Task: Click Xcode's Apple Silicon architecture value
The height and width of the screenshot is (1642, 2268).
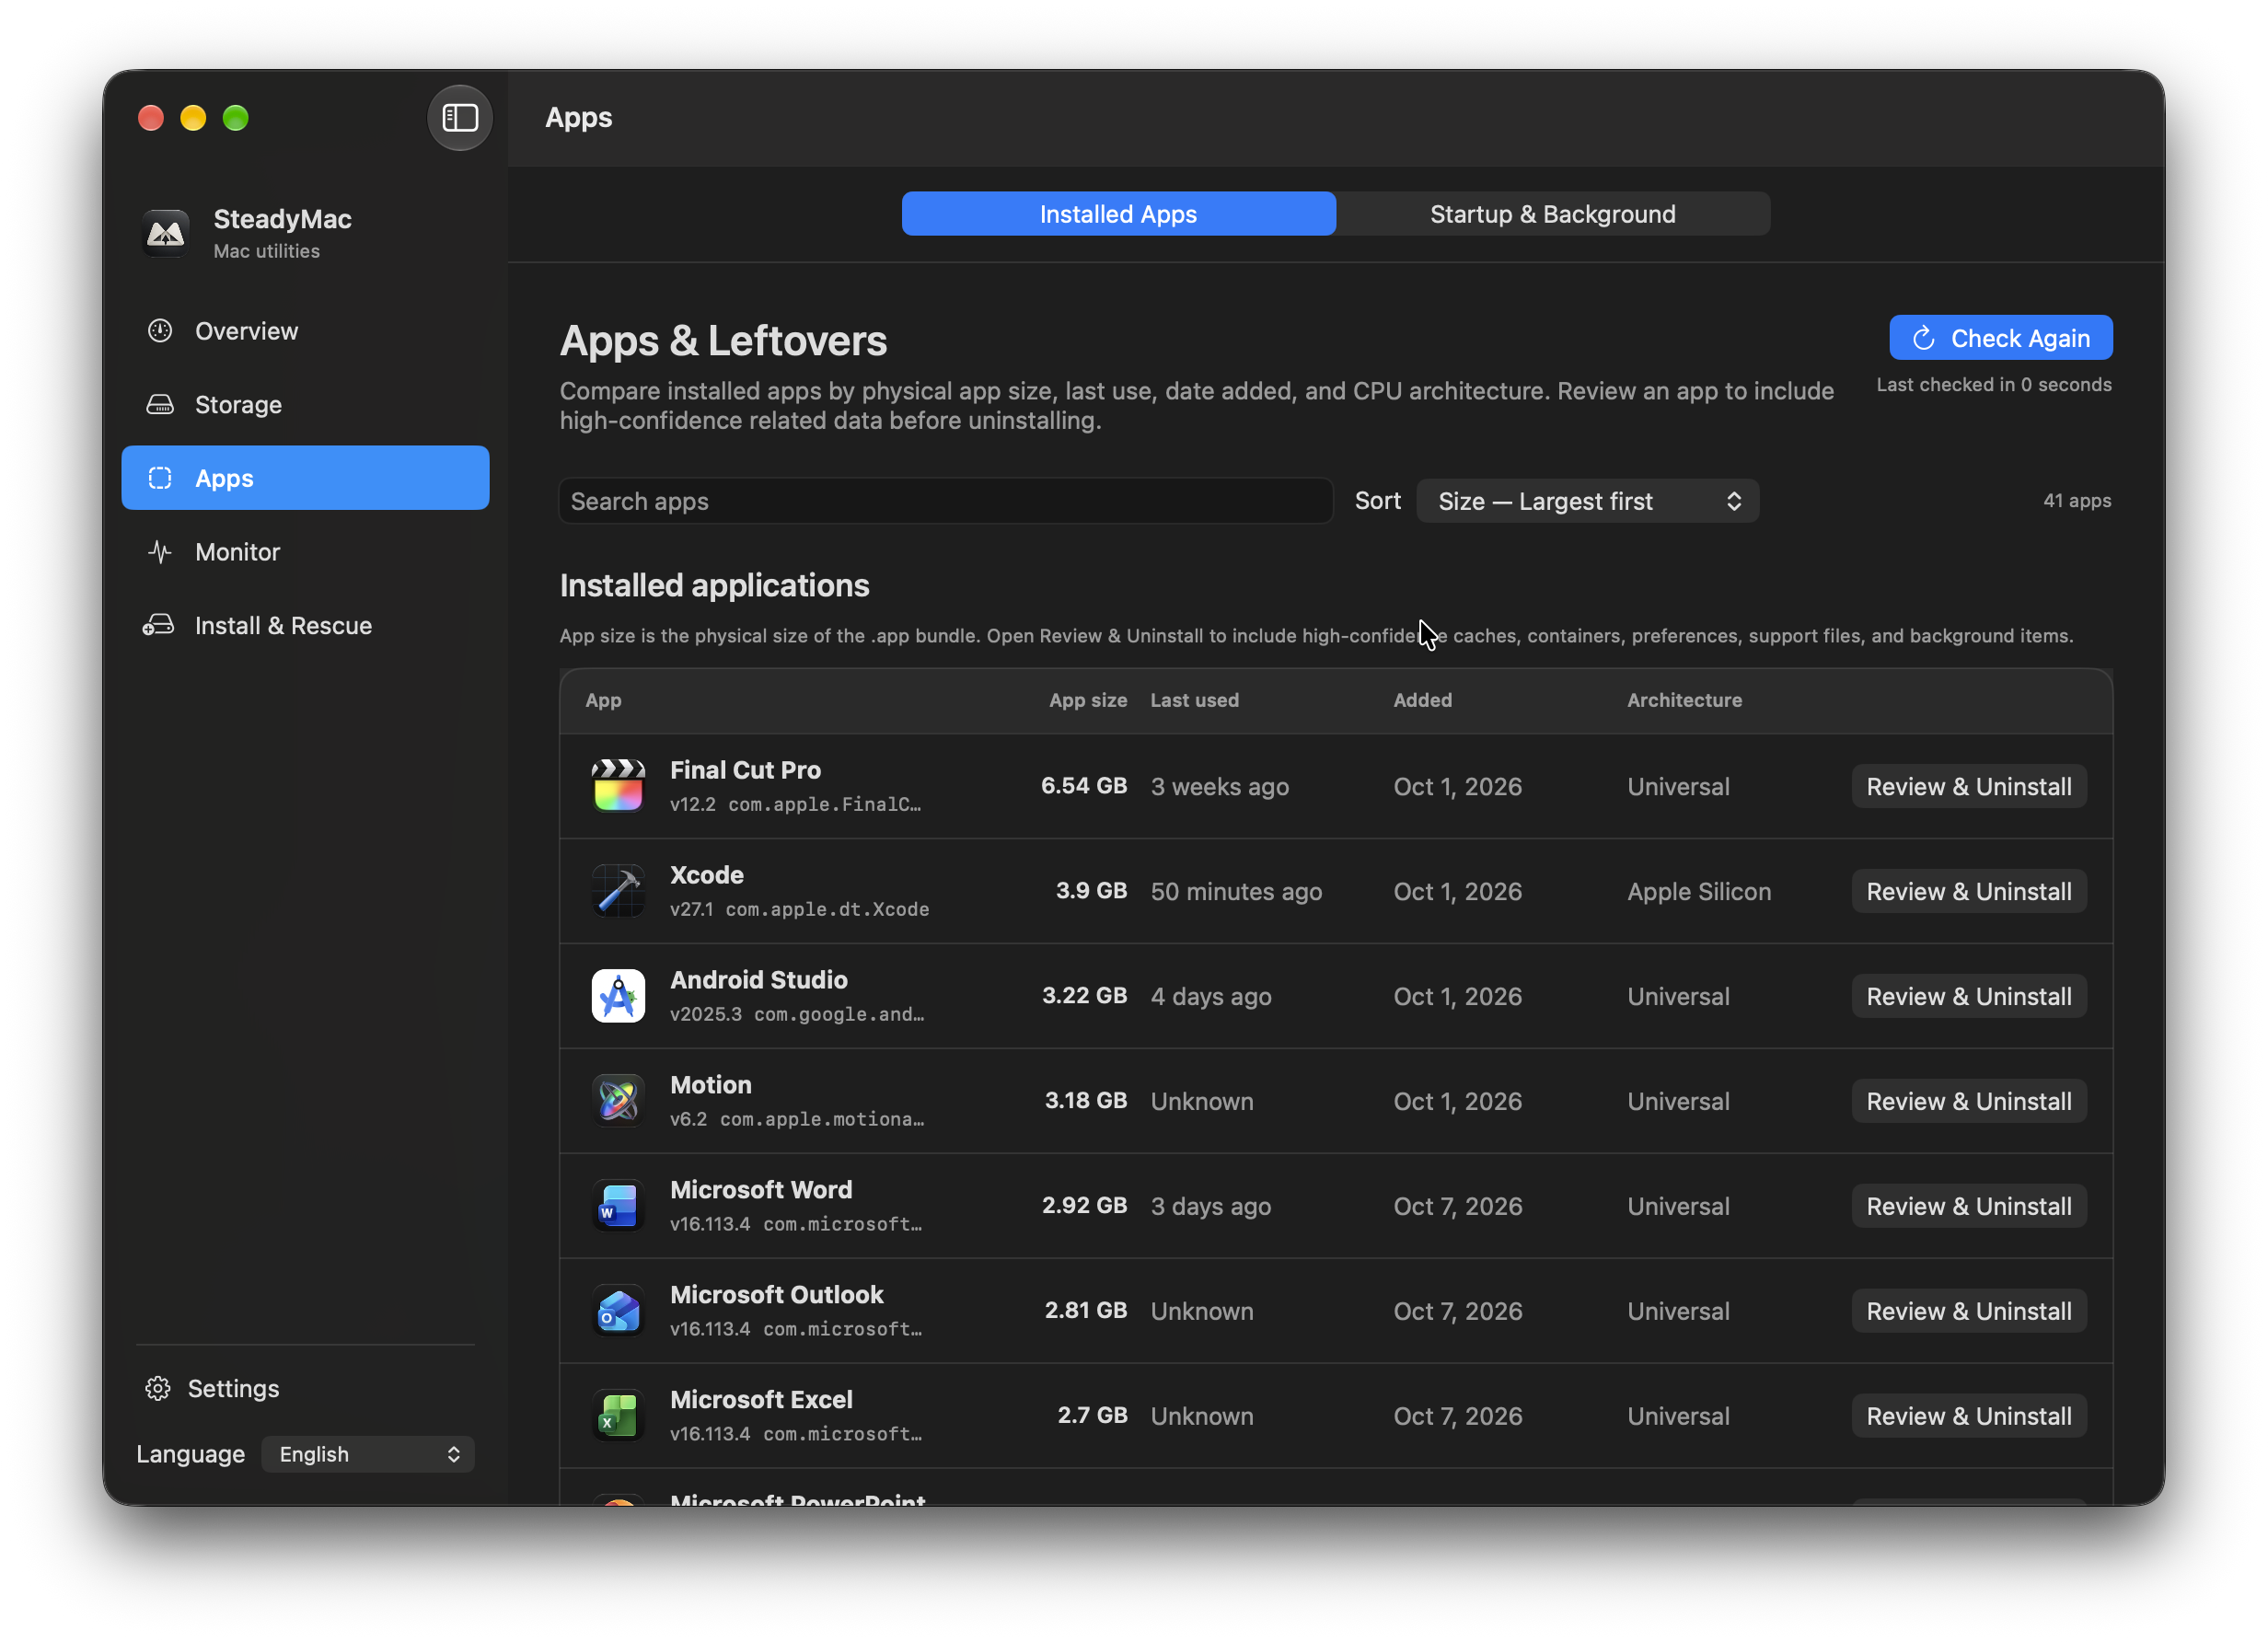Action: [x=1698, y=892]
